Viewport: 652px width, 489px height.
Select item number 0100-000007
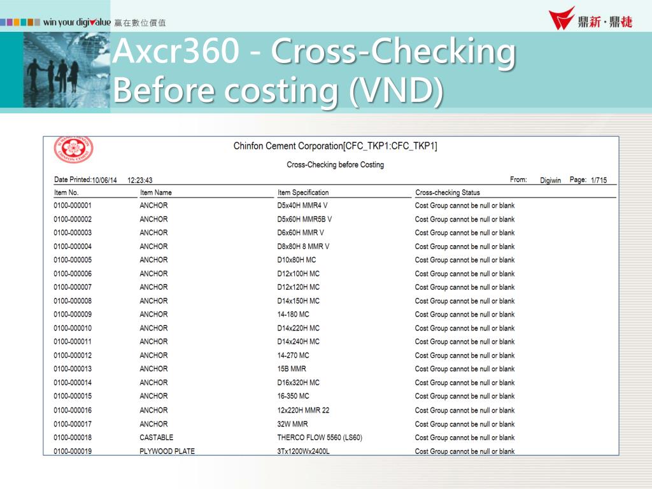tap(73, 287)
